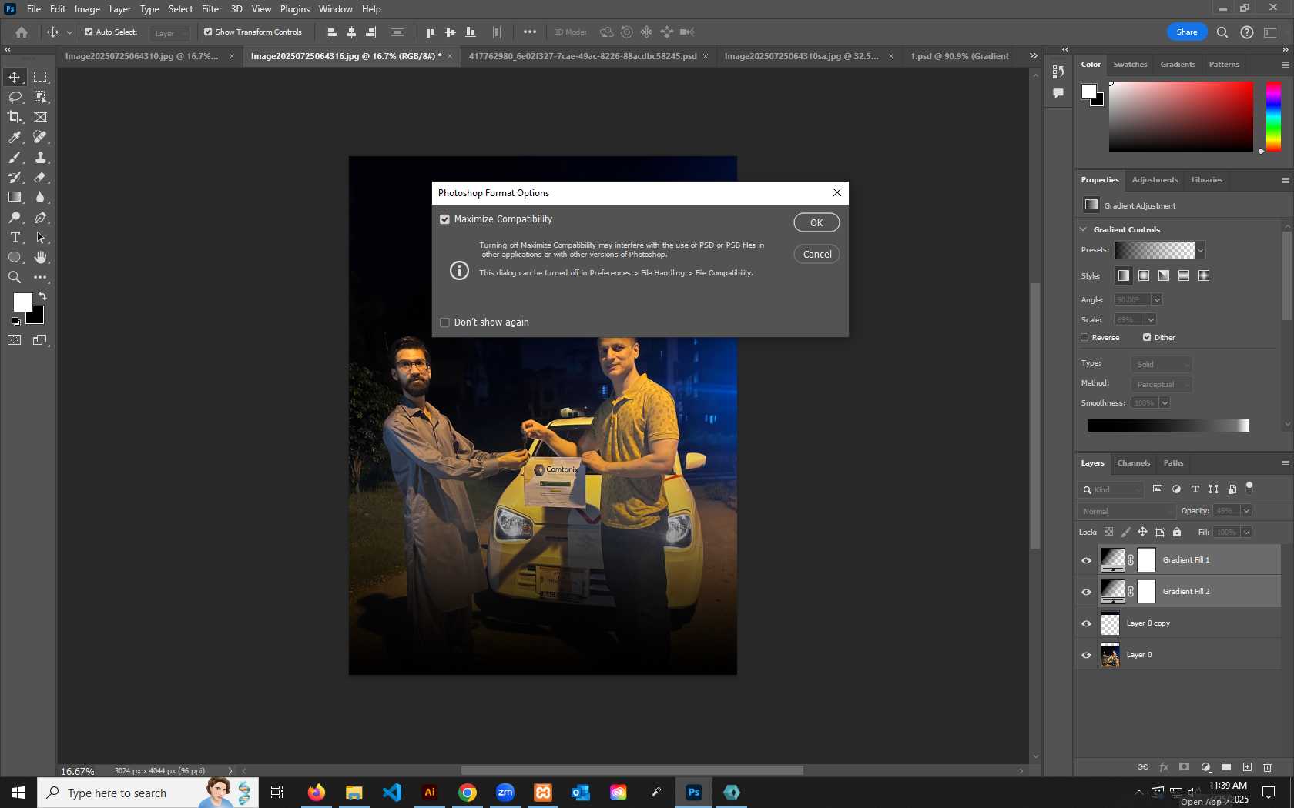Create a new layer icon
1294x808 pixels.
pos(1247,767)
